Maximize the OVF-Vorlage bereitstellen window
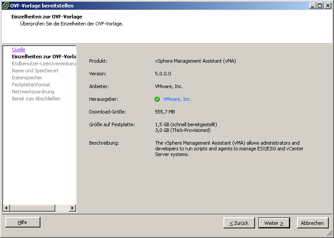 click(x=320, y=6)
